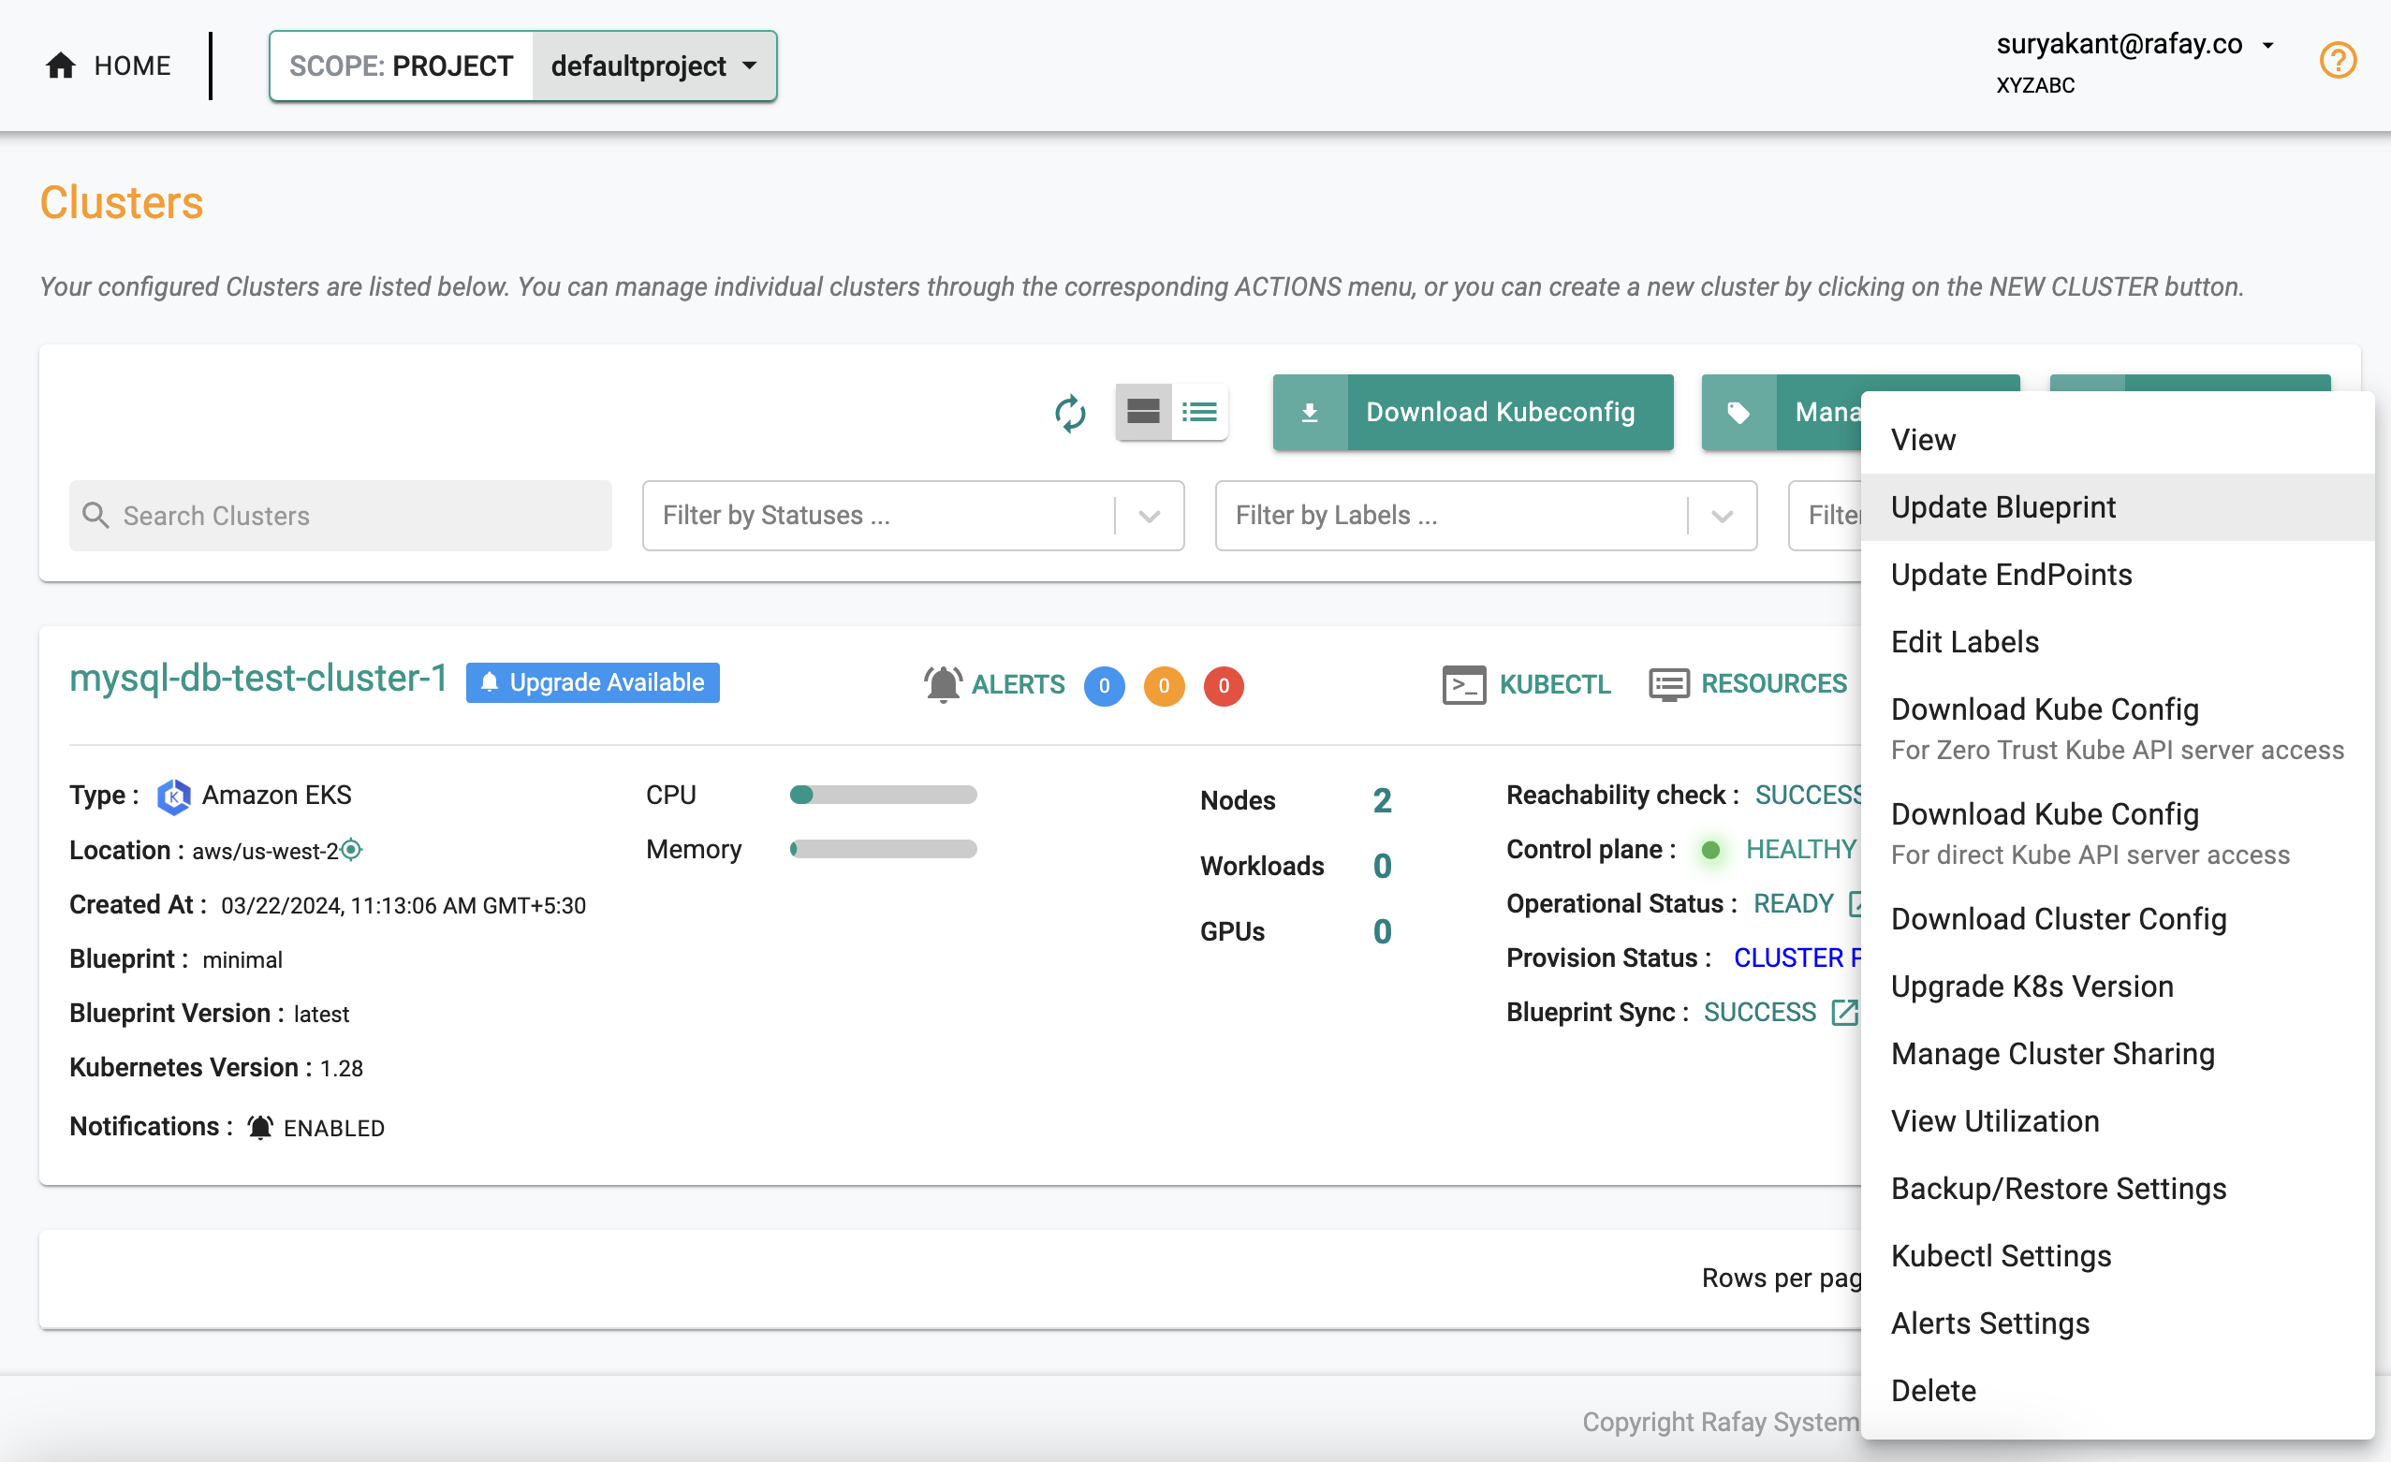Click the Kubernetes Version 1.28 value
Screen dimensions: 2391x1462
[x=342, y=1068]
